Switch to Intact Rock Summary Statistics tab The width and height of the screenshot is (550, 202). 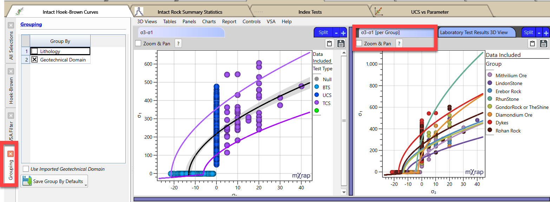[190, 12]
